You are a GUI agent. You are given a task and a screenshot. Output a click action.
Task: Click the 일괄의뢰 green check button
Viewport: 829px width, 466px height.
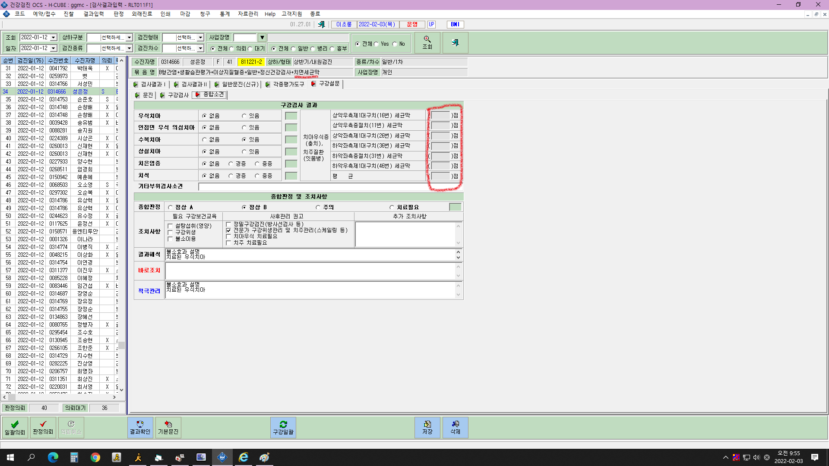(x=15, y=427)
